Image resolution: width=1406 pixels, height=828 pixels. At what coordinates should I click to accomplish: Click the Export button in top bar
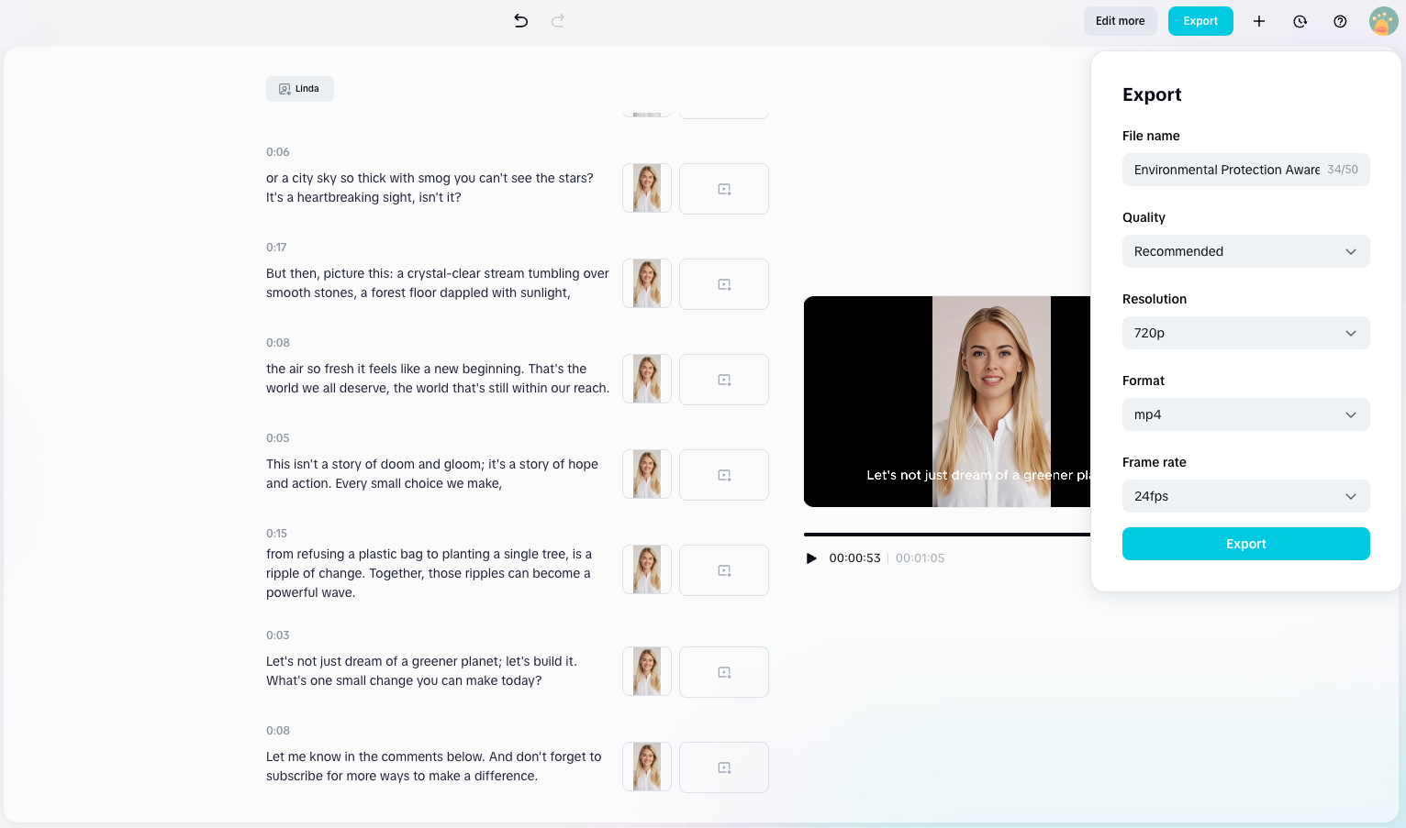[x=1200, y=21]
